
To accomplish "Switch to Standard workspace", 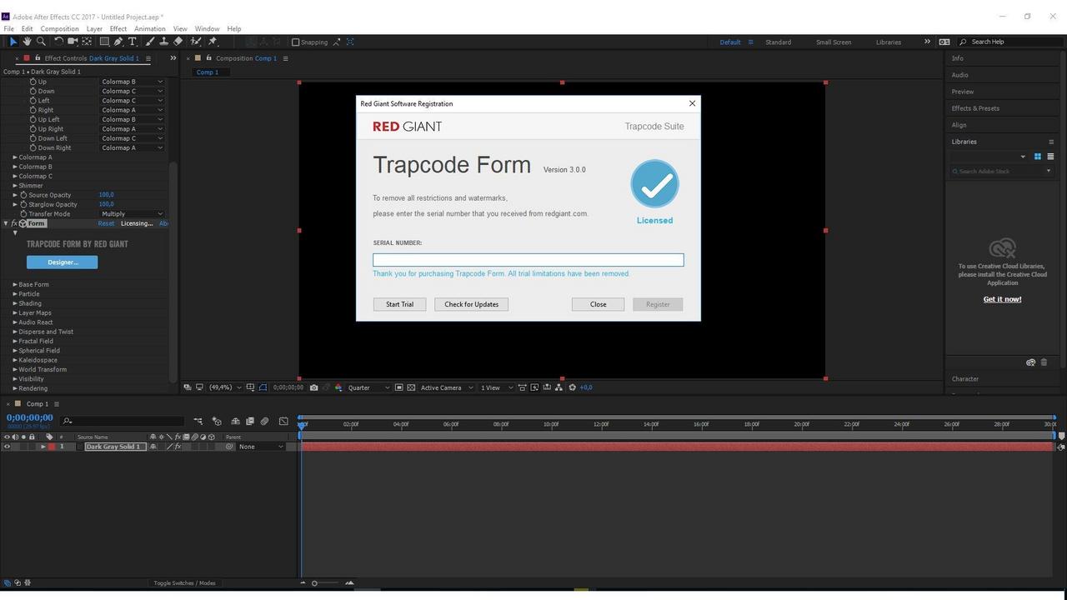I will point(778,42).
